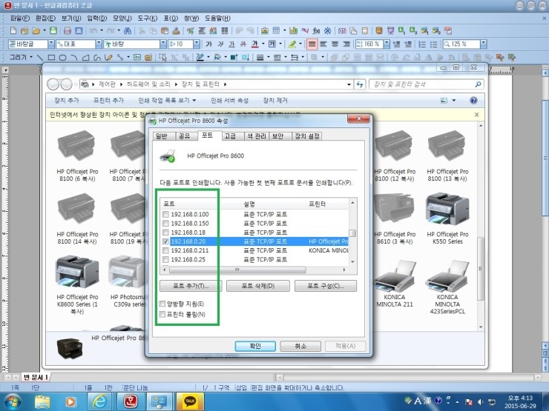Click the Help question mark icon
This screenshot has width=549, height=411.
click(x=473, y=100)
